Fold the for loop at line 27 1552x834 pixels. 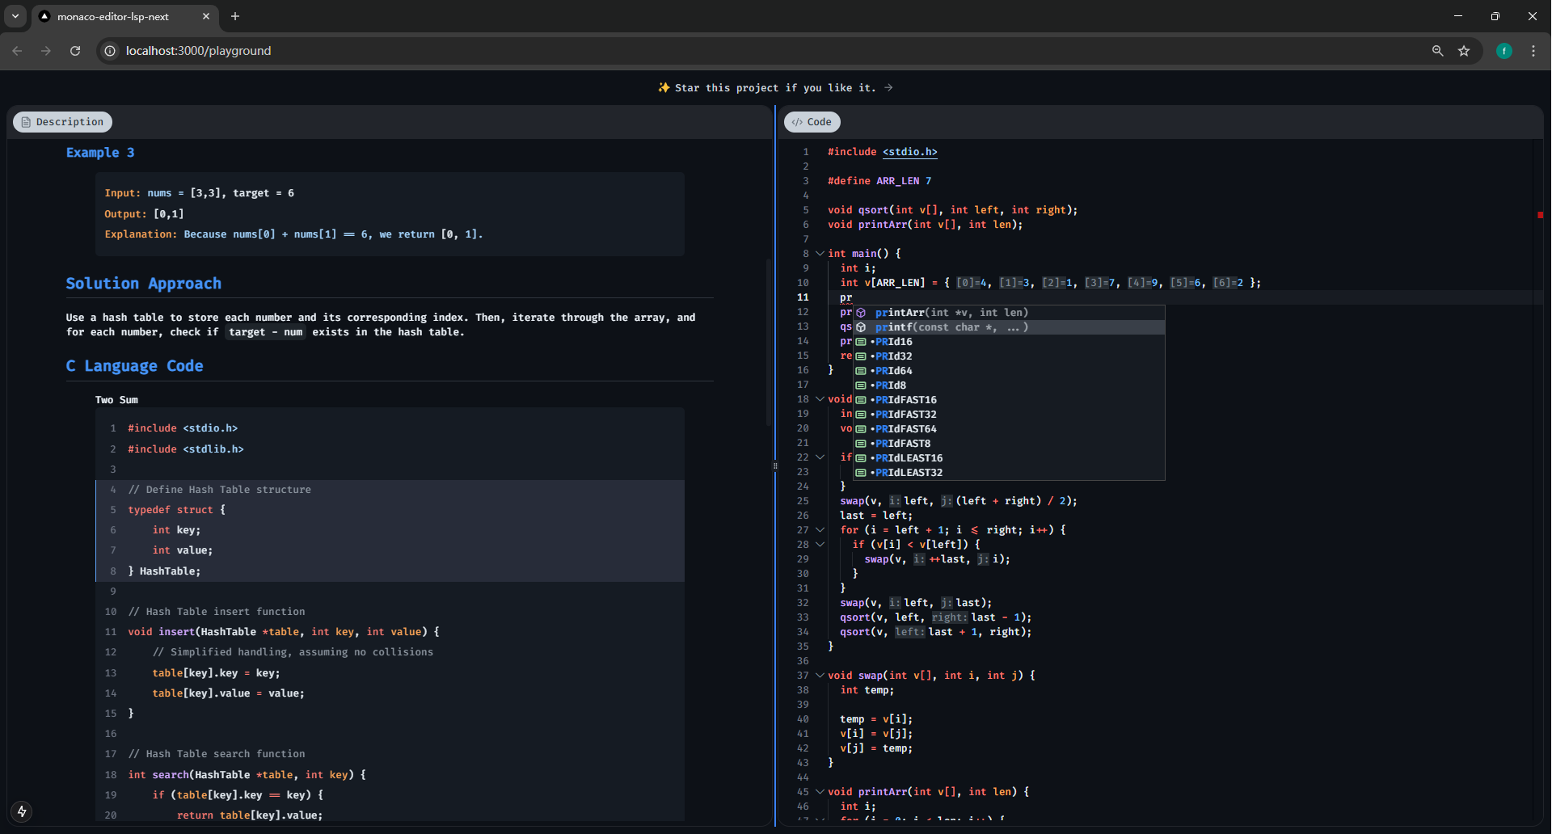click(820, 530)
